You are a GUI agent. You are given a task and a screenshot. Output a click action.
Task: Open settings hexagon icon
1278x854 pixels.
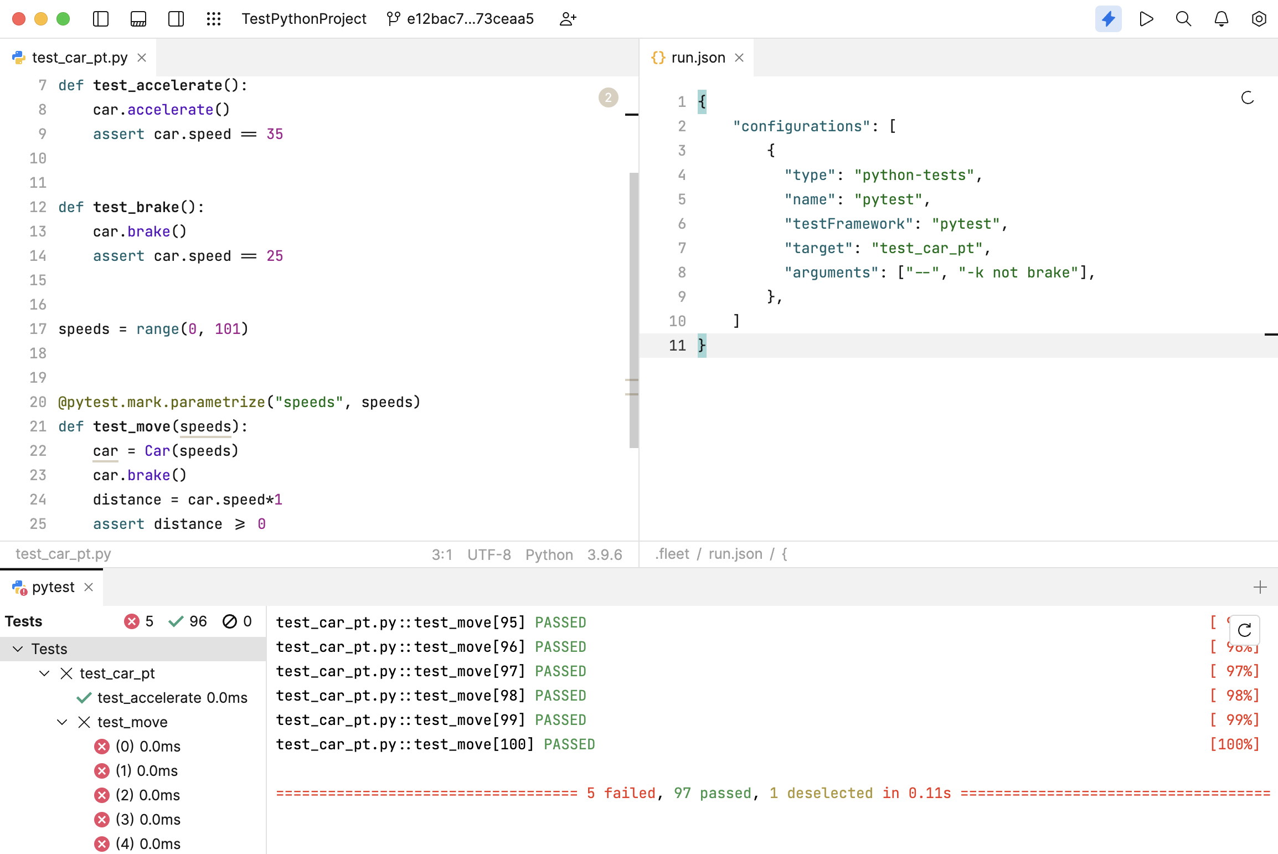pos(1259,19)
